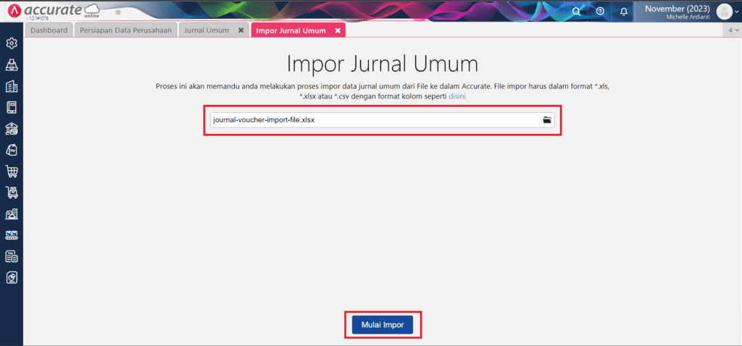Open the price tag sidebar module

pos(12,151)
